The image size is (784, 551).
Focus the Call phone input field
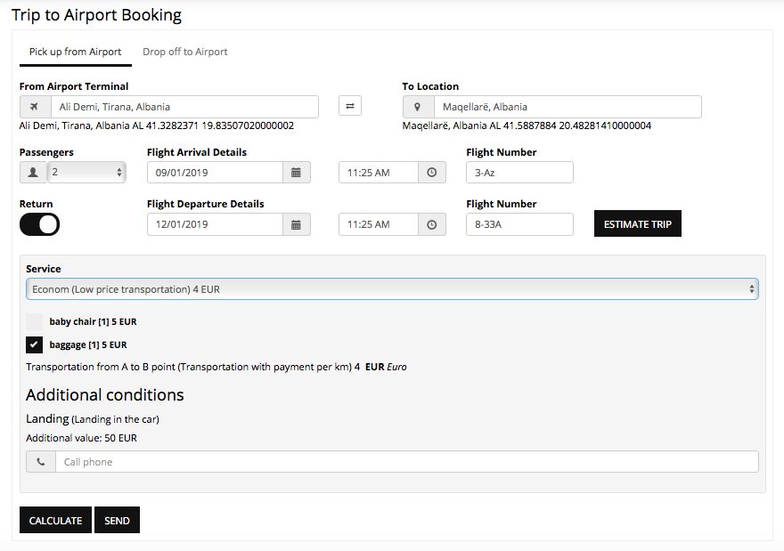(x=406, y=462)
